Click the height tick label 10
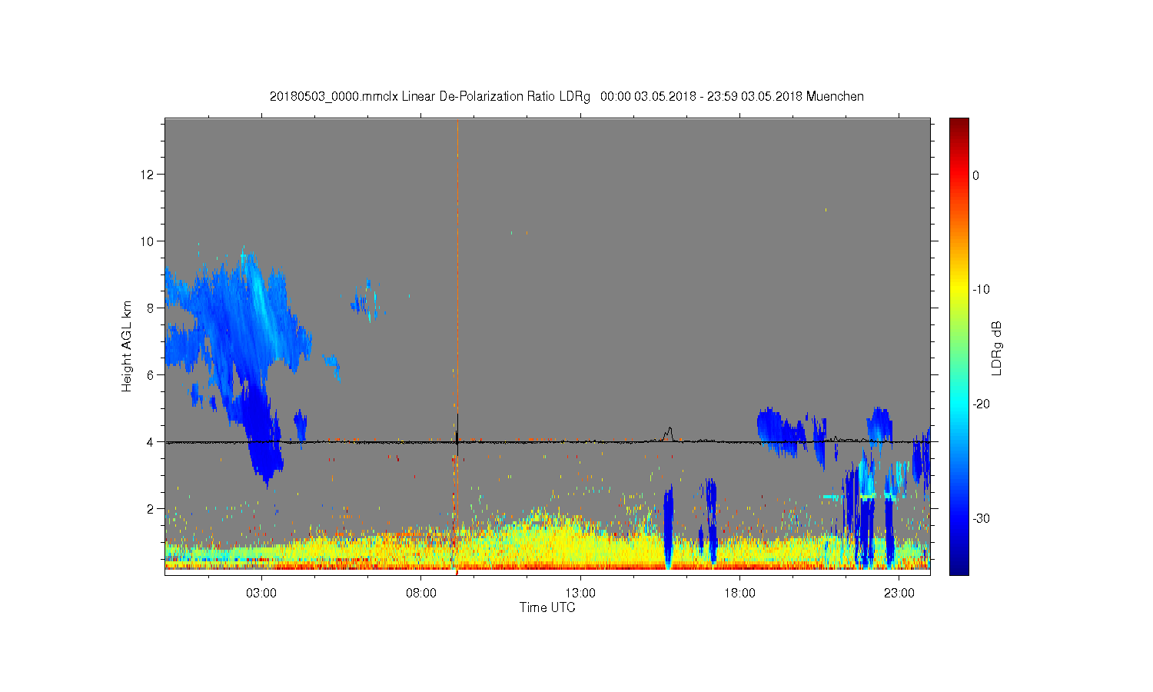The width and height of the screenshot is (1153, 692). [148, 241]
